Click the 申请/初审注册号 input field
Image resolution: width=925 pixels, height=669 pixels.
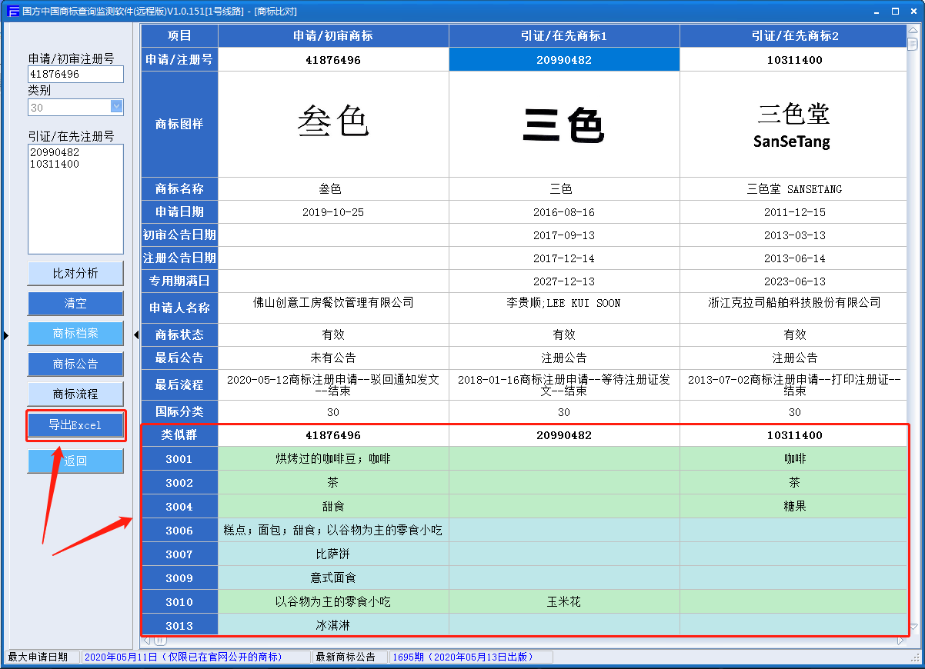pyautogui.click(x=75, y=74)
